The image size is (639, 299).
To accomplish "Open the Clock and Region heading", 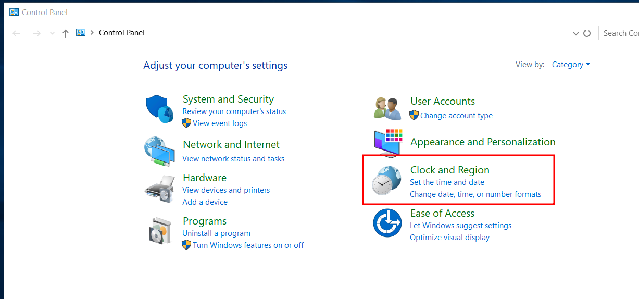I will pos(450,170).
